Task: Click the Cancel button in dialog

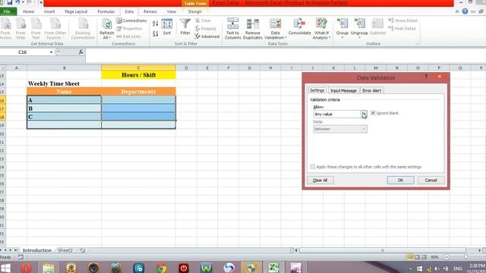Action: tap(431, 180)
